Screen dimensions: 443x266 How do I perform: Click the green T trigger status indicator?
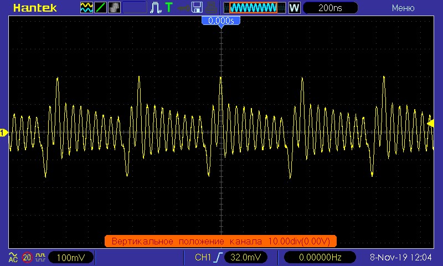point(169,8)
